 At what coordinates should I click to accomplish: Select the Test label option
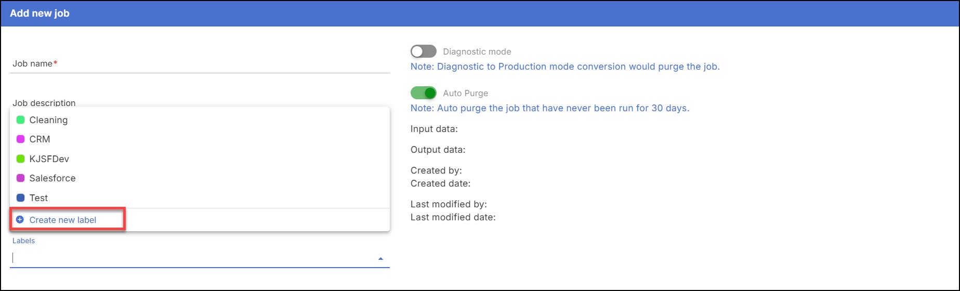200,198
